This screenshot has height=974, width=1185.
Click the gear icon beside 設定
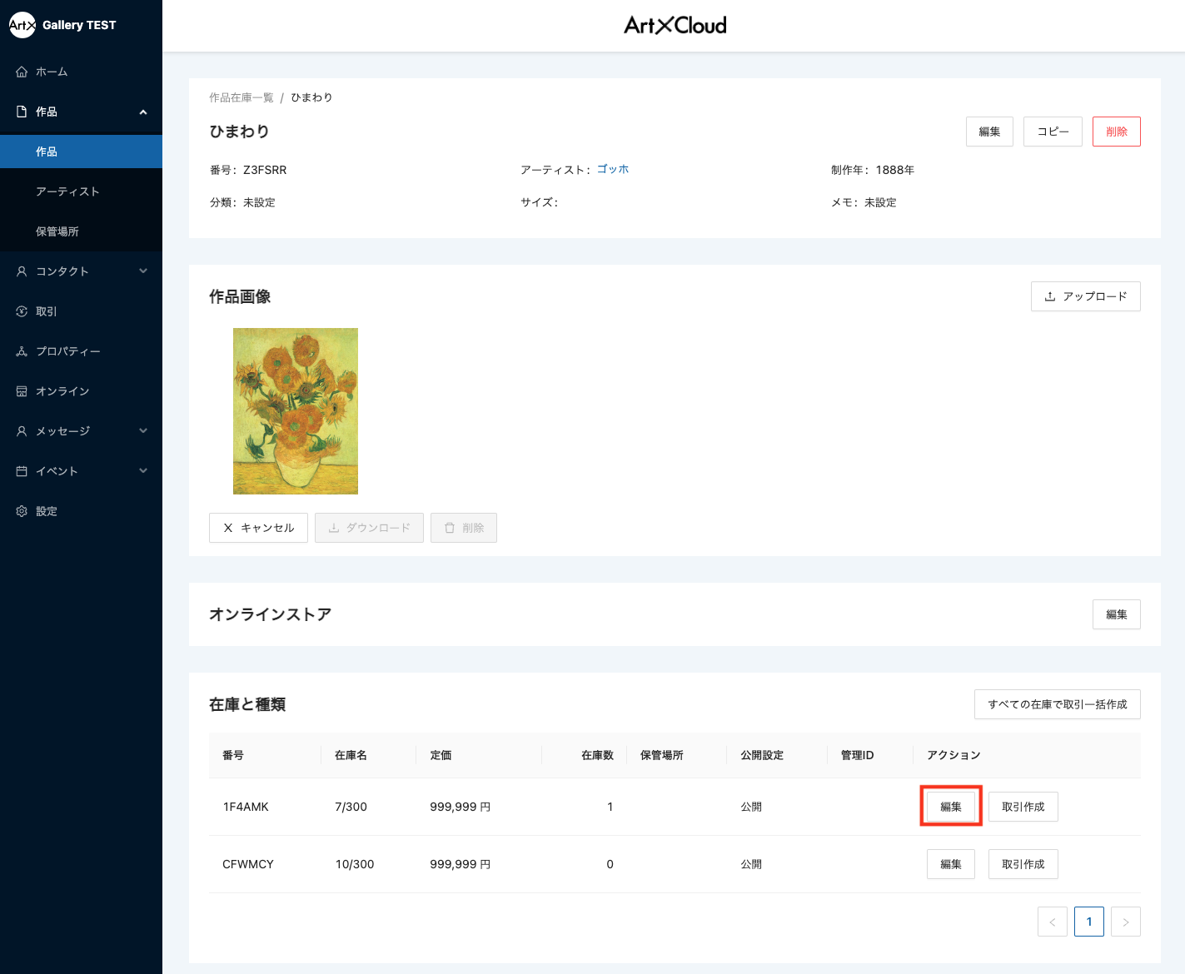click(x=22, y=511)
